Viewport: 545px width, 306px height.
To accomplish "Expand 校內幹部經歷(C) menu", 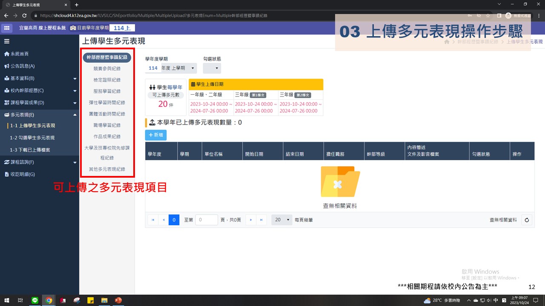I will pyautogui.click(x=40, y=91).
